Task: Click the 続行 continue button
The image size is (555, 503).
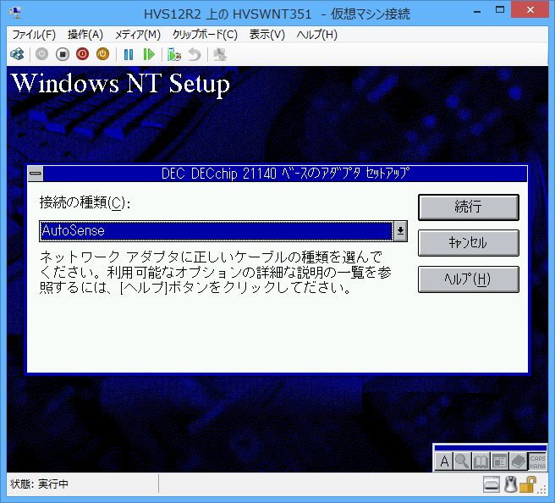Action: pyautogui.click(x=469, y=207)
